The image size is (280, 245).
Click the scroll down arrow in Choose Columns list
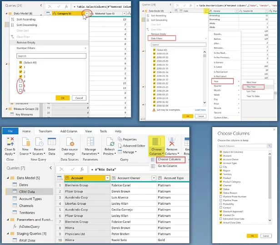270,220
